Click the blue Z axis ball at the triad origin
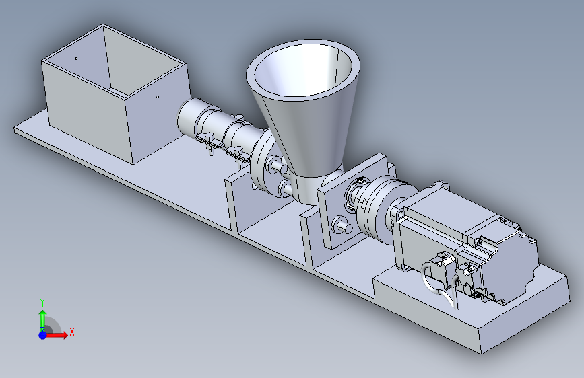584x378 pixels. [43, 335]
